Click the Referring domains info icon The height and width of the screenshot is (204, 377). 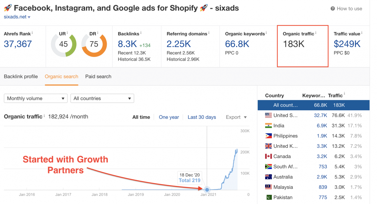coord(209,33)
